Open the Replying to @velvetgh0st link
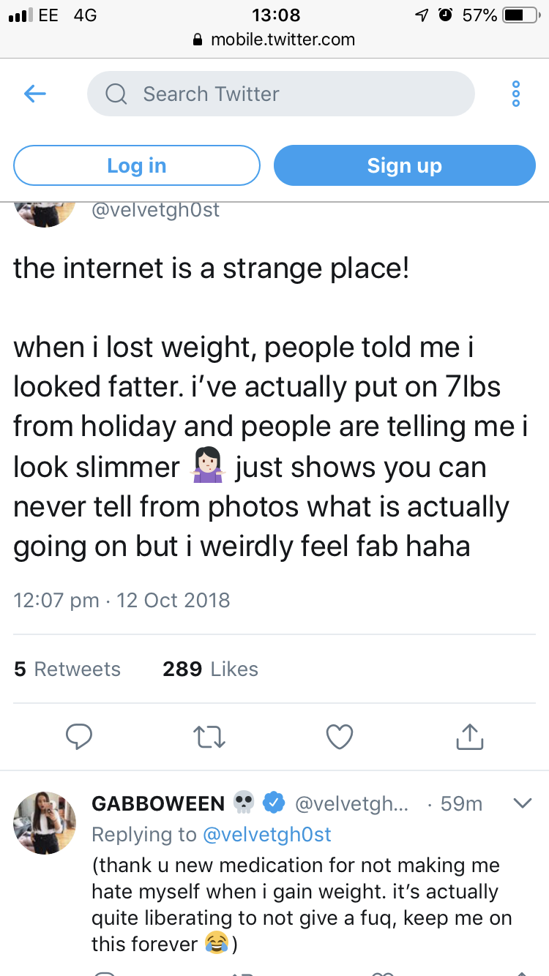 pos(266,834)
